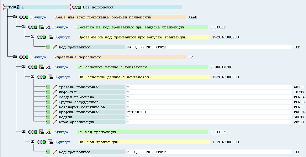The height and width of the screenshot is (157, 306).
Task: Click merge icon on S_TCODE object row
Action: (42, 27)
